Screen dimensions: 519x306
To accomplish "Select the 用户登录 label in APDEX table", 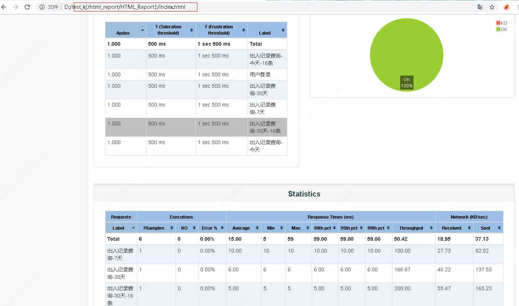I will coord(260,74).
